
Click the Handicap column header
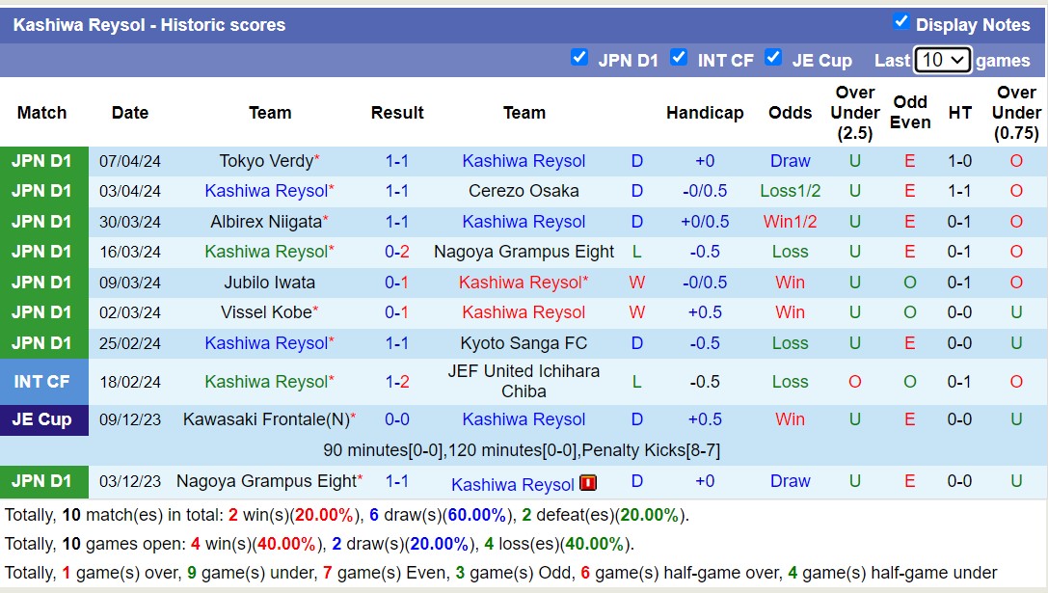(x=705, y=113)
